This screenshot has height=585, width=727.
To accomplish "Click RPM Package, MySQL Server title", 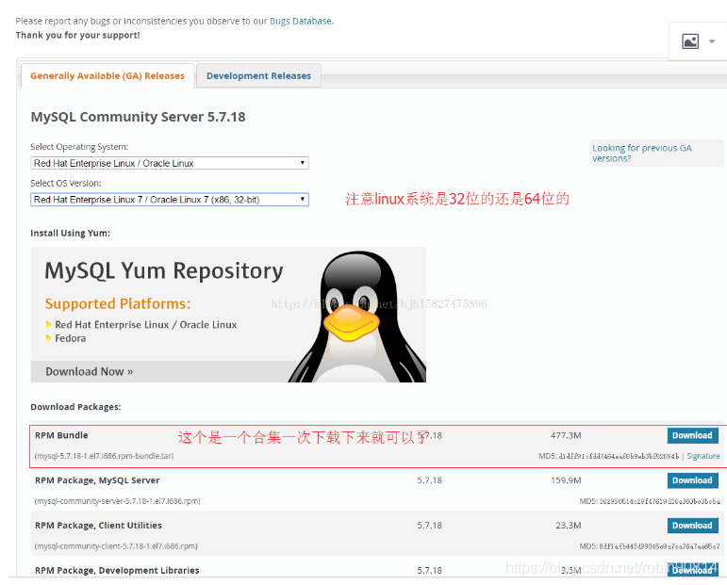I will [97, 480].
